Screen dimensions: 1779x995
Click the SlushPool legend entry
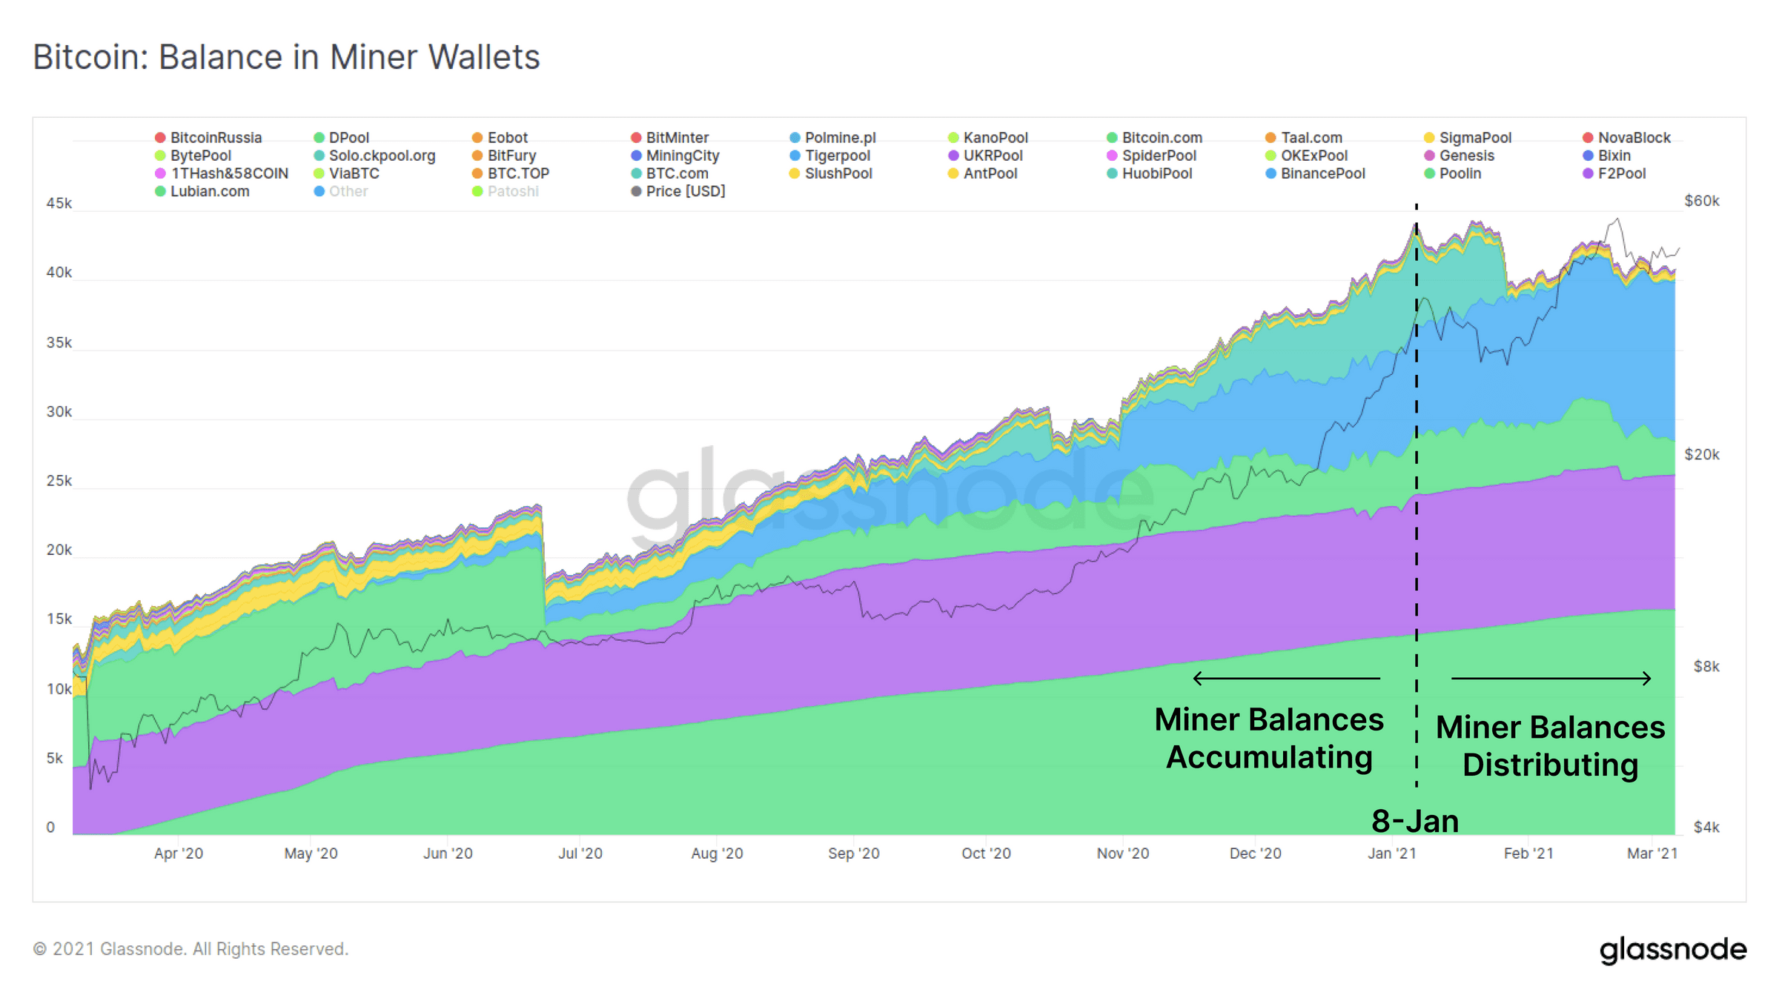(830, 173)
